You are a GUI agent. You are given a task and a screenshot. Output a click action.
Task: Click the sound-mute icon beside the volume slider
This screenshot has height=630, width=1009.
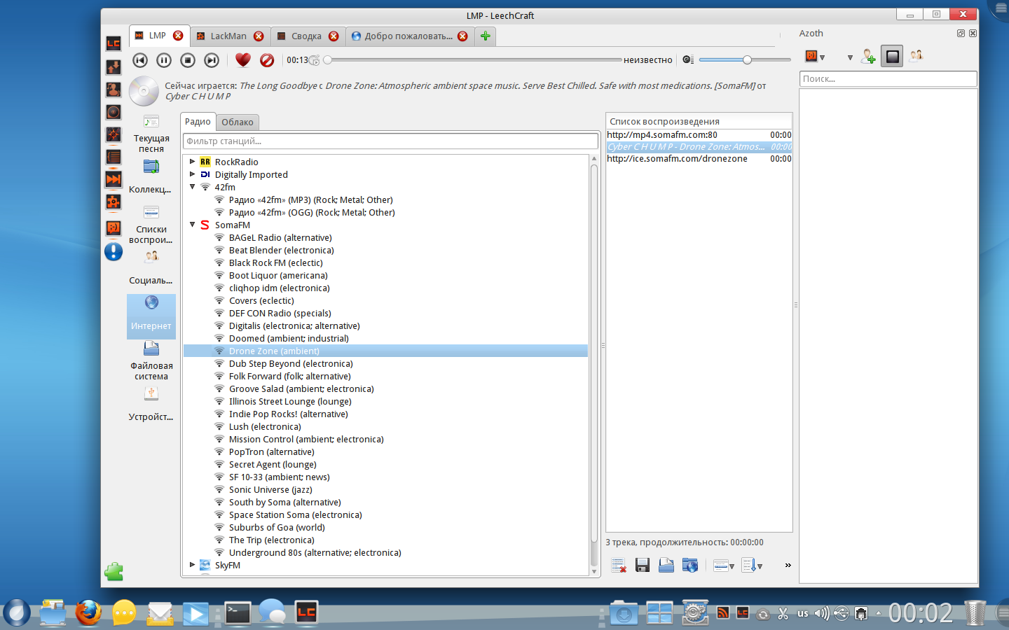pyautogui.click(x=688, y=60)
